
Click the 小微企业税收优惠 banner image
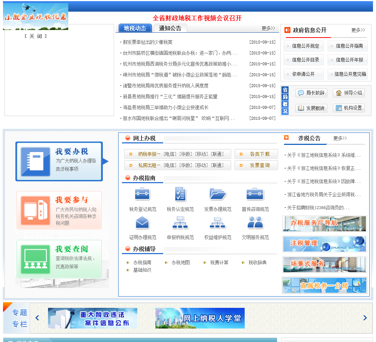click(x=36, y=17)
